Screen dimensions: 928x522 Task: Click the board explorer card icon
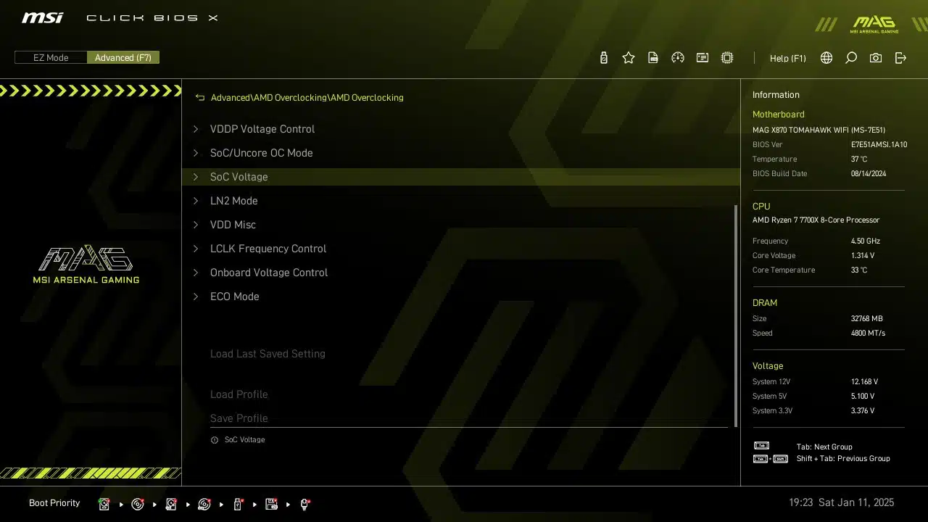(x=703, y=58)
